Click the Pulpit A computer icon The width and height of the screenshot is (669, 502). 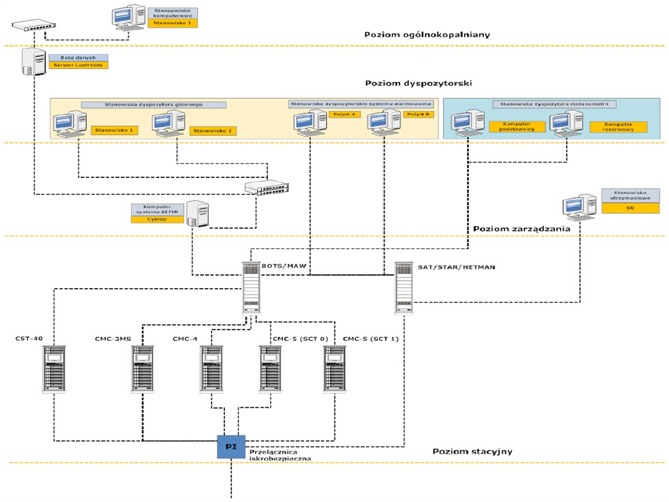click(309, 123)
